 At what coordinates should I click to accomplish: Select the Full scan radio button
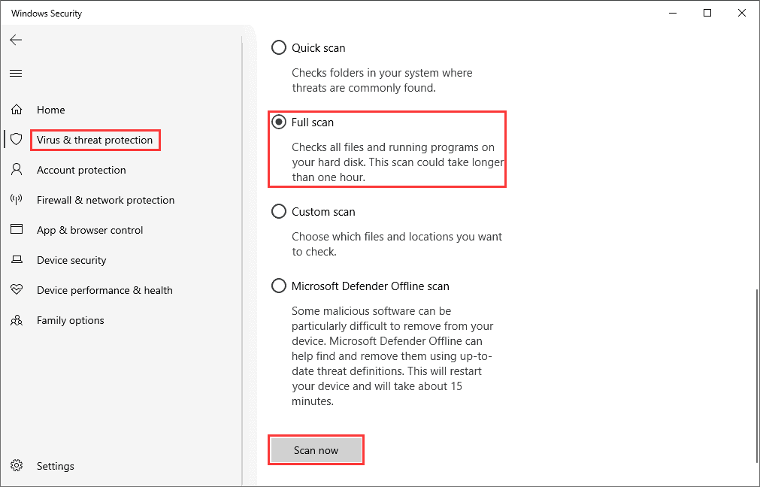(x=279, y=122)
